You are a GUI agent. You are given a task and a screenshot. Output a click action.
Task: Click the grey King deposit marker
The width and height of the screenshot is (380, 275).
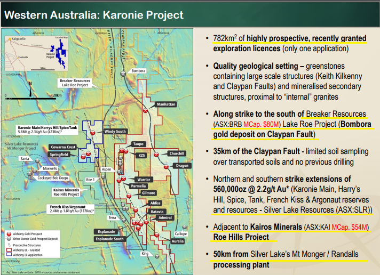(x=157, y=256)
